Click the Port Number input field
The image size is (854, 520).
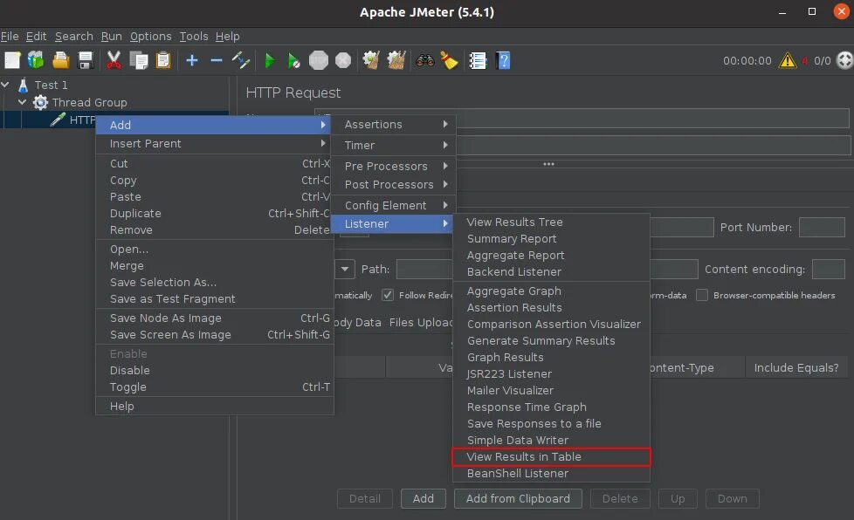tap(822, 228)
